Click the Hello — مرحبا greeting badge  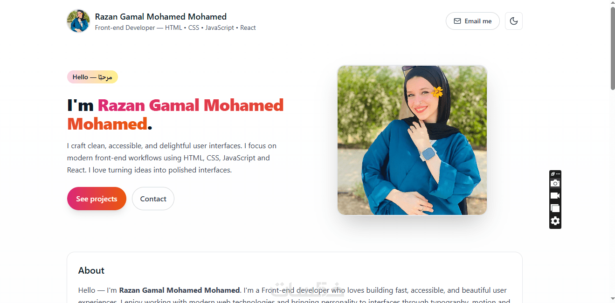tap(92, 77)
